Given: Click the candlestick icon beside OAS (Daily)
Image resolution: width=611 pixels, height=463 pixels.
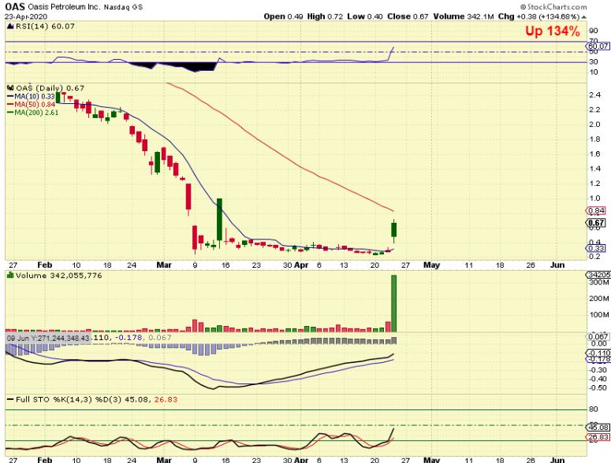Looking at the screenshot, I should click(x=10, y=88).
